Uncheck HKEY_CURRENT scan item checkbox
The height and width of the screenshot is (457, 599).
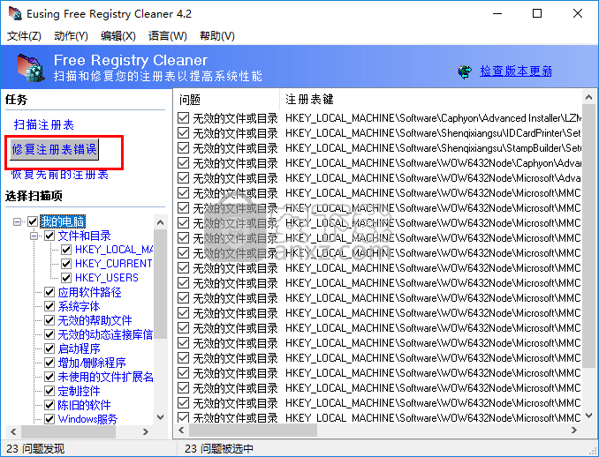point(66,264)
